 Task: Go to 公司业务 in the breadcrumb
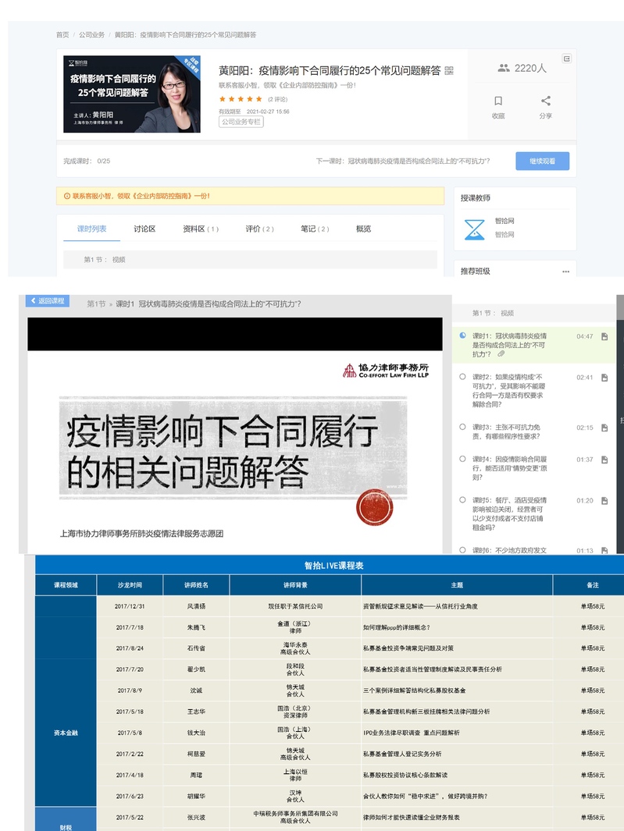(x=92, y=35)
